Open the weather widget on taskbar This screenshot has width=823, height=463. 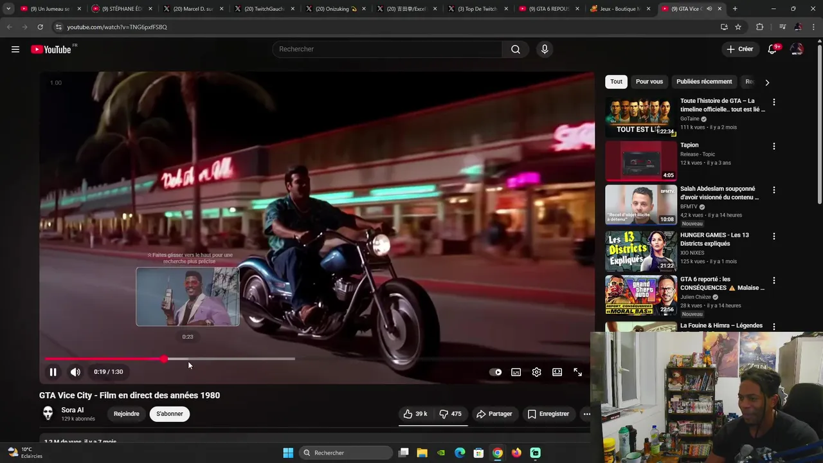point(25,453)
